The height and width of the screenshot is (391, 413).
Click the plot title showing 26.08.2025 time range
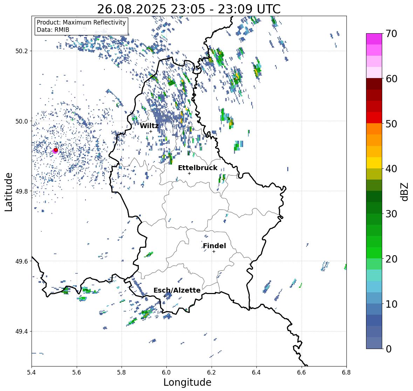[x=189, y=9]
